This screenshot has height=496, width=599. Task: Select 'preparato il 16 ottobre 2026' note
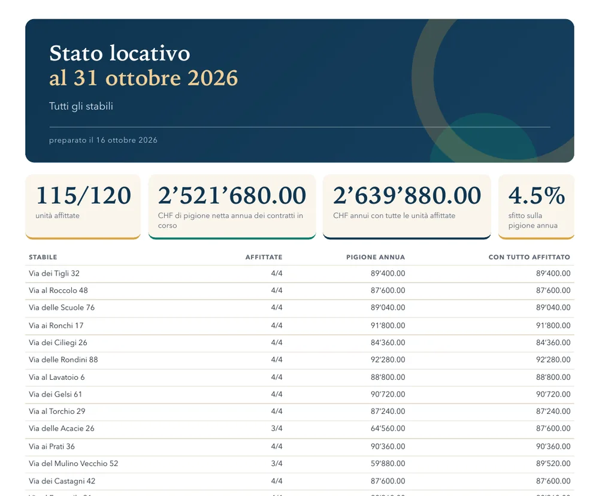click(x=103, y=140)
